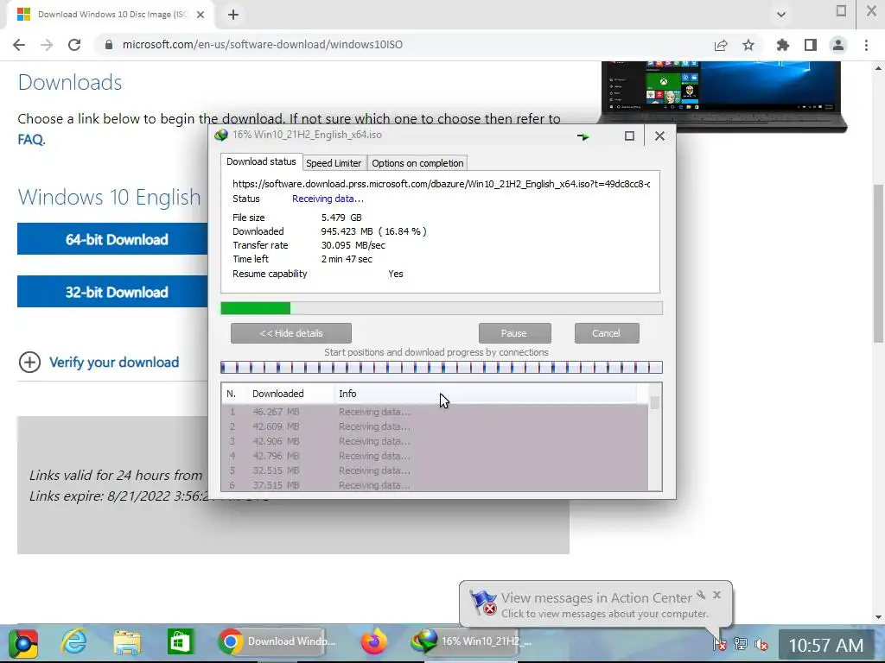Maximize the IDM download dialog

pos(629,136)
